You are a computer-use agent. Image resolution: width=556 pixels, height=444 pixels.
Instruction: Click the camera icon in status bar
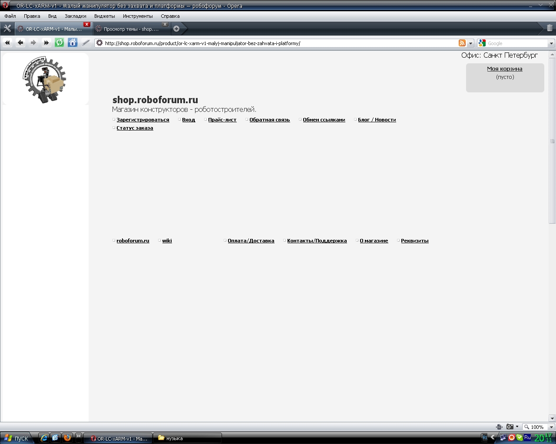pyautogui.click(x=510, y=427)
